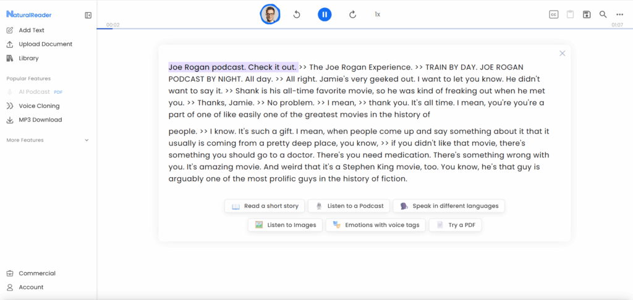This screenshot has height=300, width=633.
Task: Click the theater masks emotions icon
Action: point(337,225)
